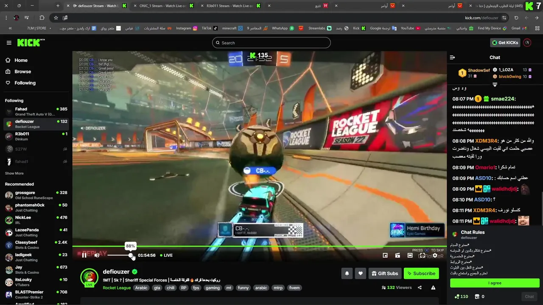Open Classybeef recommended channel
The height and width of the screenshot is (305, 543).
36,245
